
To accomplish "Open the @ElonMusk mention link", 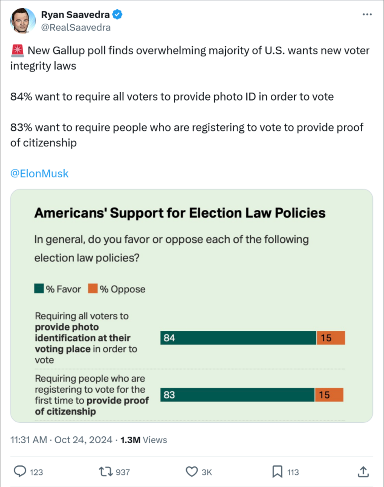I will coord(39,174).
